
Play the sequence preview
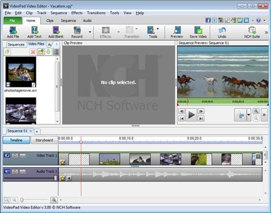[x=191, y=115]
